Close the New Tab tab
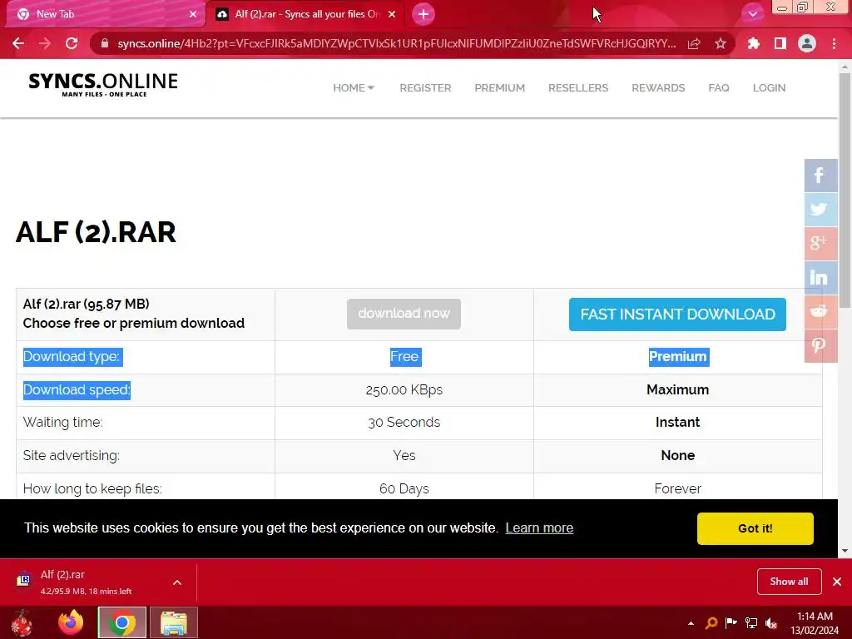The image size is (852, 639). point(193,14)
